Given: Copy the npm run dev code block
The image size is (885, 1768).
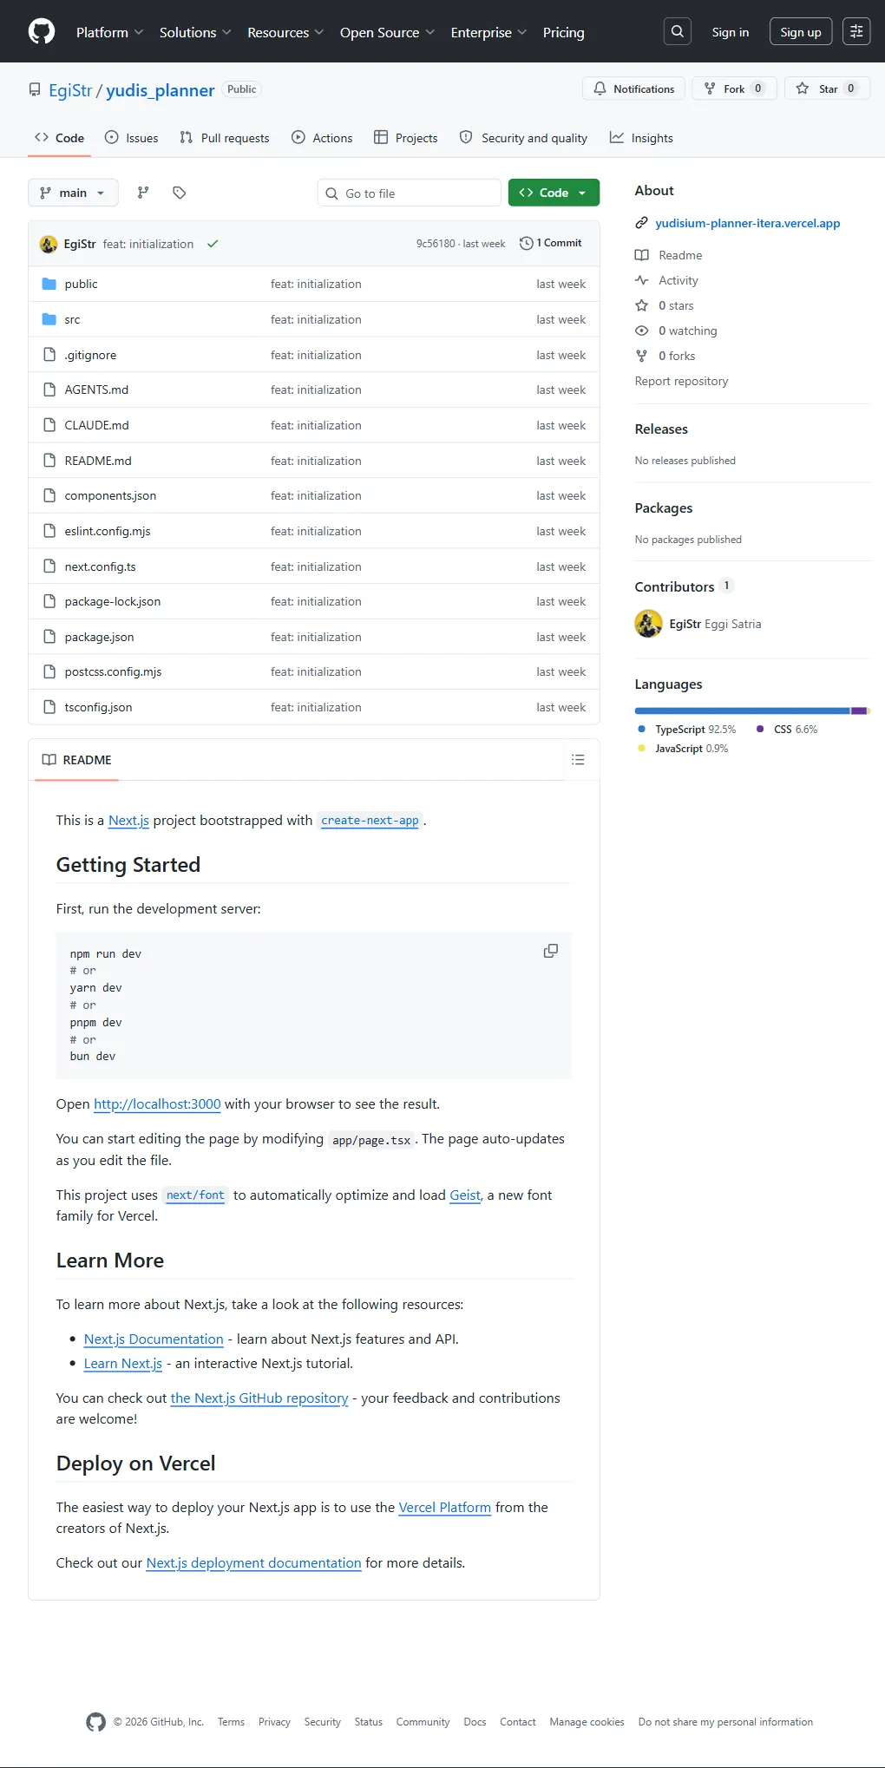Looking at the screenshot, I should 551,951.
